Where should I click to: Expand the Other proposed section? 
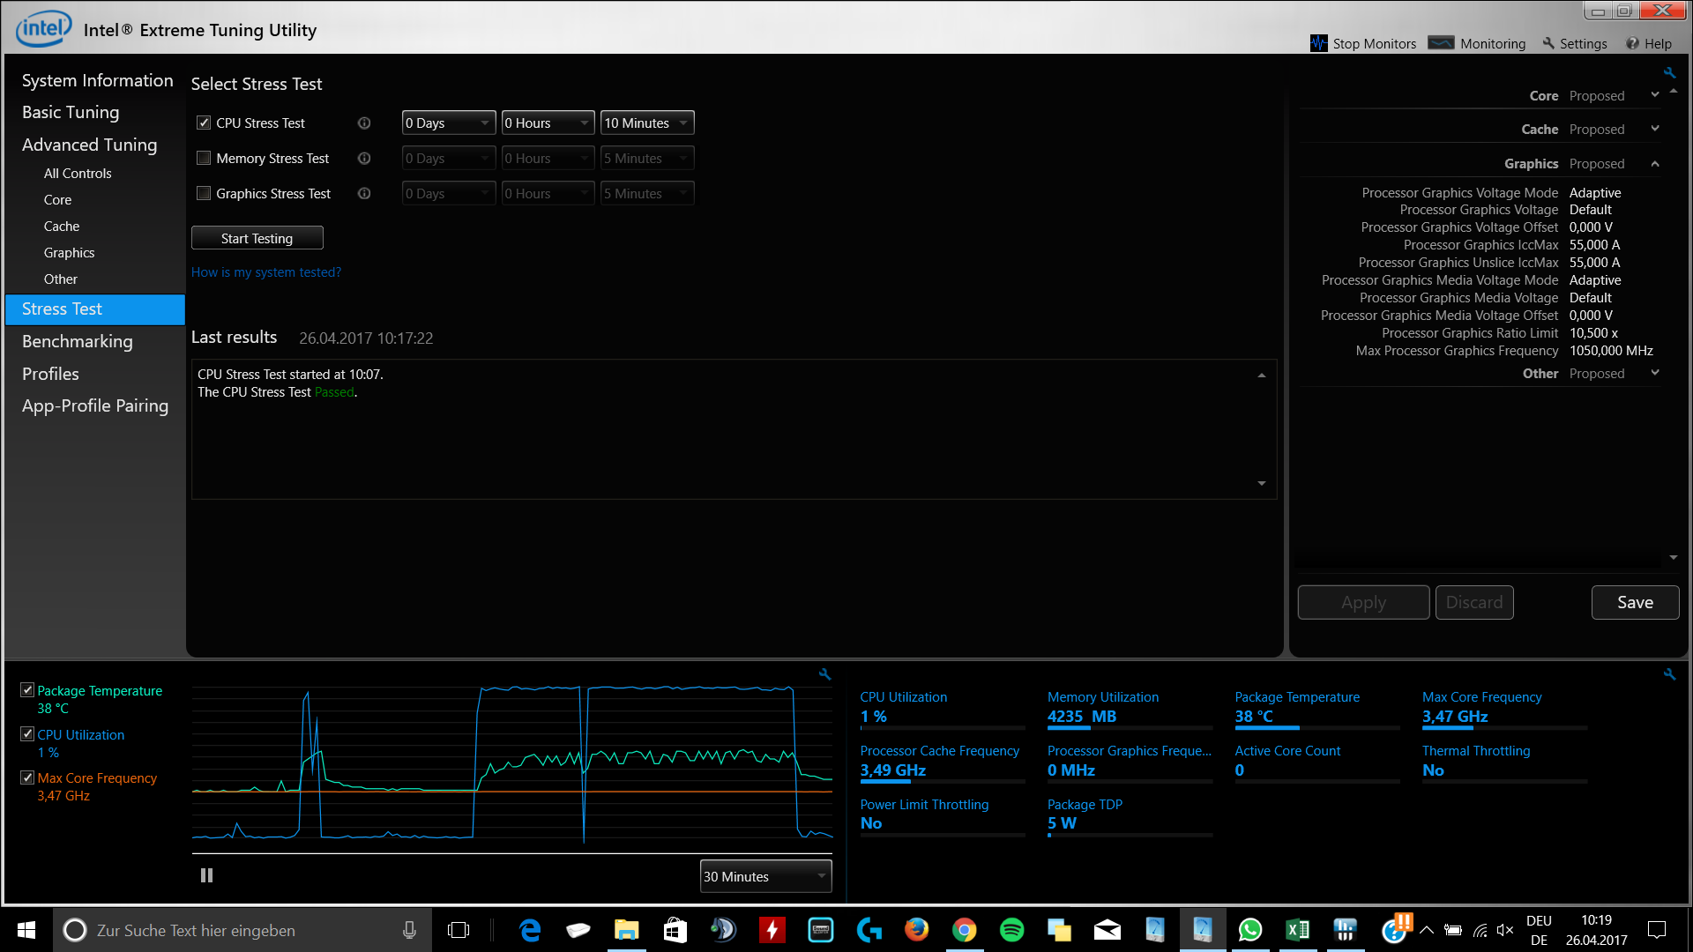coord(1655,373)
